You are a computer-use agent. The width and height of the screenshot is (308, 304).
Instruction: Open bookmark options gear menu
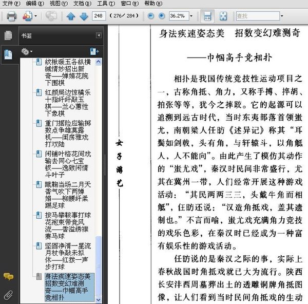coord(27,52)
